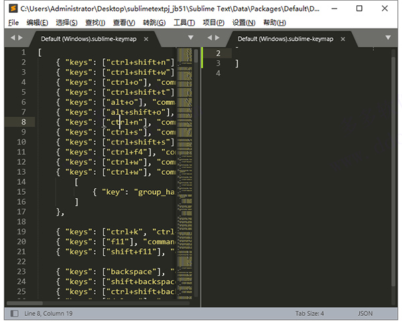Viewport: 402px width, 324px height.
Task: Click left pane's forward tab arrow
Action: [21, 37]
